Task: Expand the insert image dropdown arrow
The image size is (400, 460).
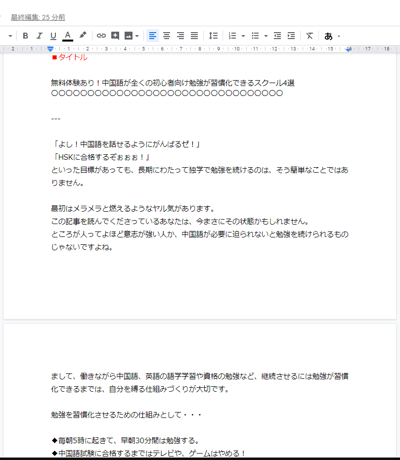Action: [x=137, y=36]
